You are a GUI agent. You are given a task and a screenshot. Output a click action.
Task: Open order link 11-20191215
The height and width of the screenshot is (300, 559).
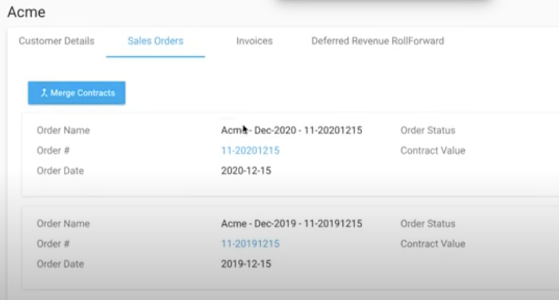[250, 244]
